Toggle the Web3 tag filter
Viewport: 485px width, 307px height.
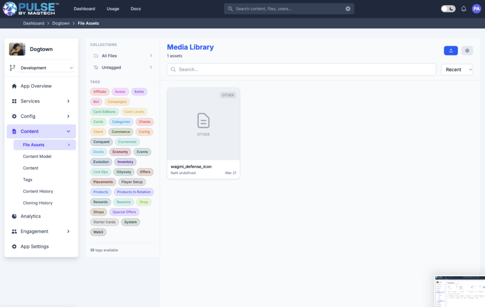98,232
